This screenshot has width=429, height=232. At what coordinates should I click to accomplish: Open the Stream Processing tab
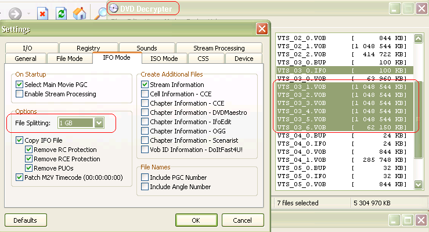pyautogui.click(x=219, y=48)
